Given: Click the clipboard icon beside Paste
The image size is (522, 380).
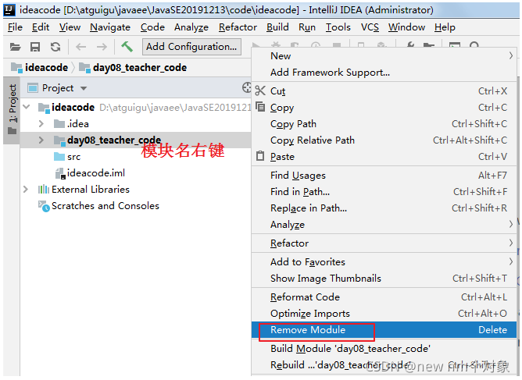Looking at the screenshot, I should coord(260,156).
